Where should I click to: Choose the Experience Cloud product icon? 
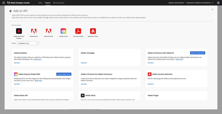pyautogui.click(x=93, y=31)
